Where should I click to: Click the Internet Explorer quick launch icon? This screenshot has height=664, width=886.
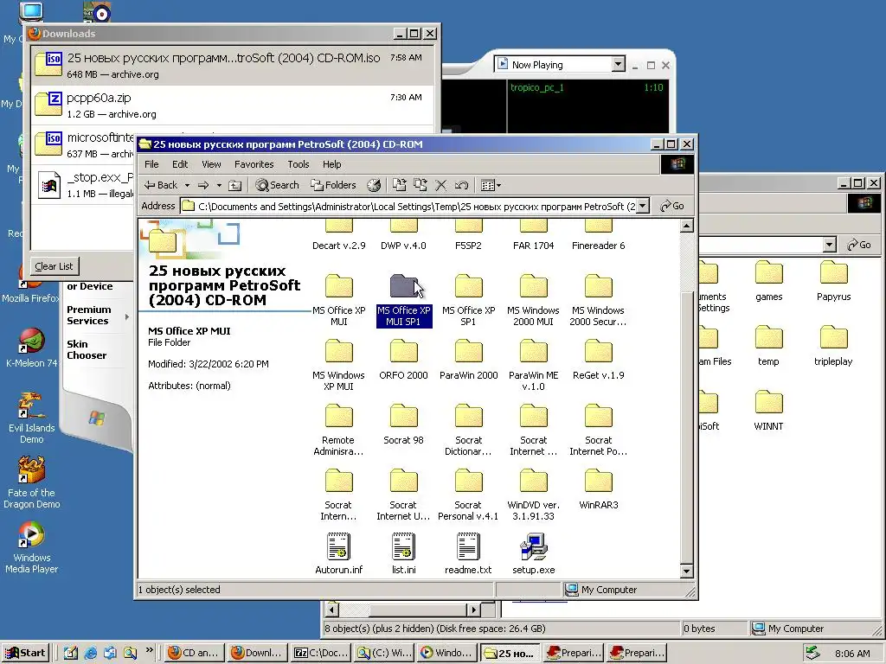coord(90,653)
